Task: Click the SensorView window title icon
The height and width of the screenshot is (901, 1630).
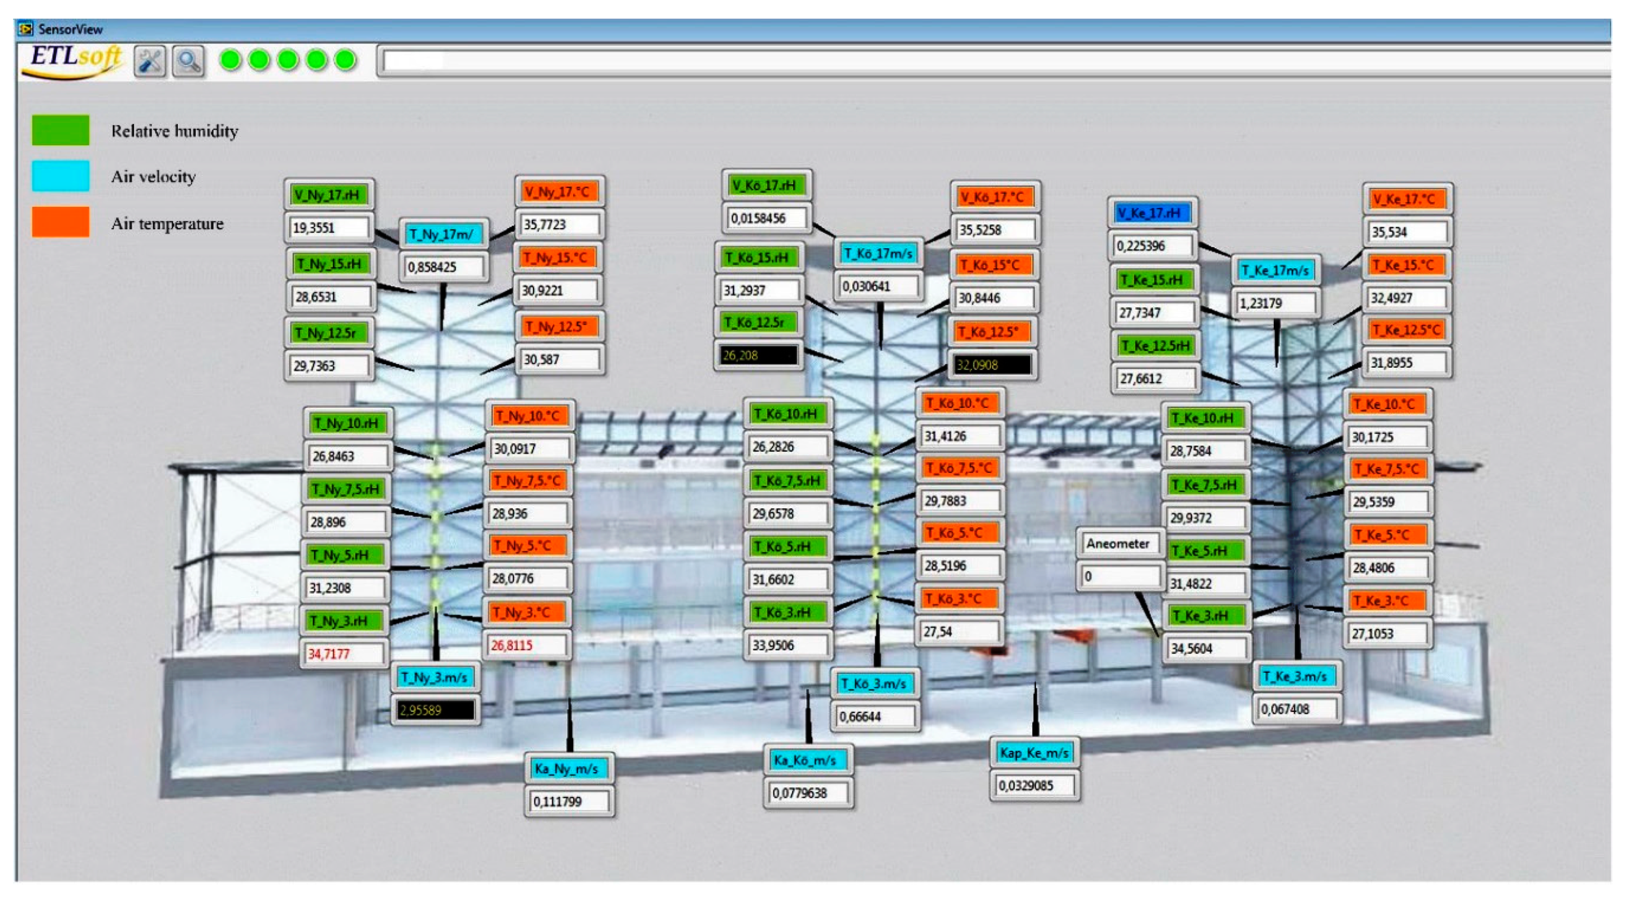Action: [x=26, y=28]
